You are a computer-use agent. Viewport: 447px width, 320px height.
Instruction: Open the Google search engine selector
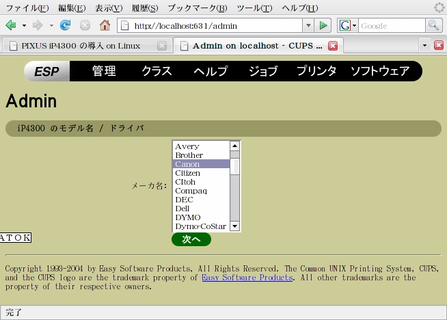(348, 26)
